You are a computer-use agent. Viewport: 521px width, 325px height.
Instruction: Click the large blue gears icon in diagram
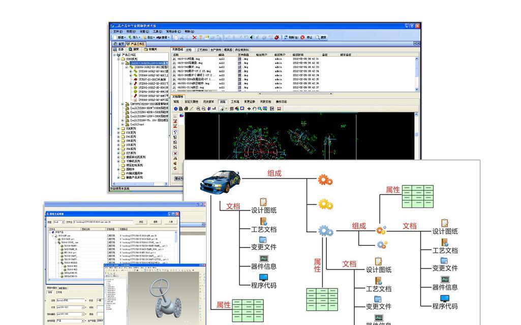(326, 231)
